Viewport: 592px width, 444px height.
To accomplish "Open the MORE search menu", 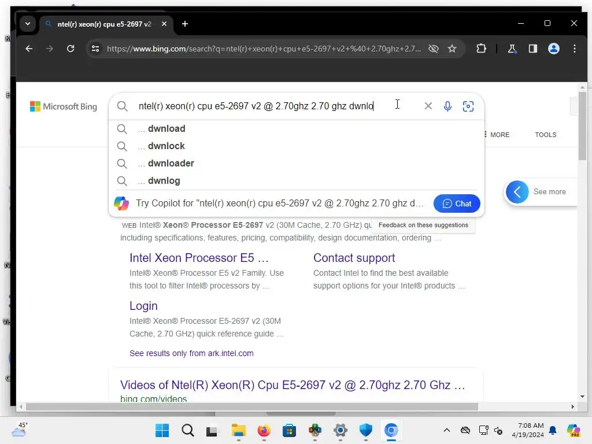I will tap(497, 135).
